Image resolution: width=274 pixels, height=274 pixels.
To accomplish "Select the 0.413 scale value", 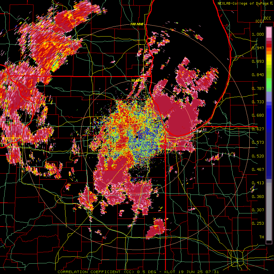I will (x=258, y=183).
